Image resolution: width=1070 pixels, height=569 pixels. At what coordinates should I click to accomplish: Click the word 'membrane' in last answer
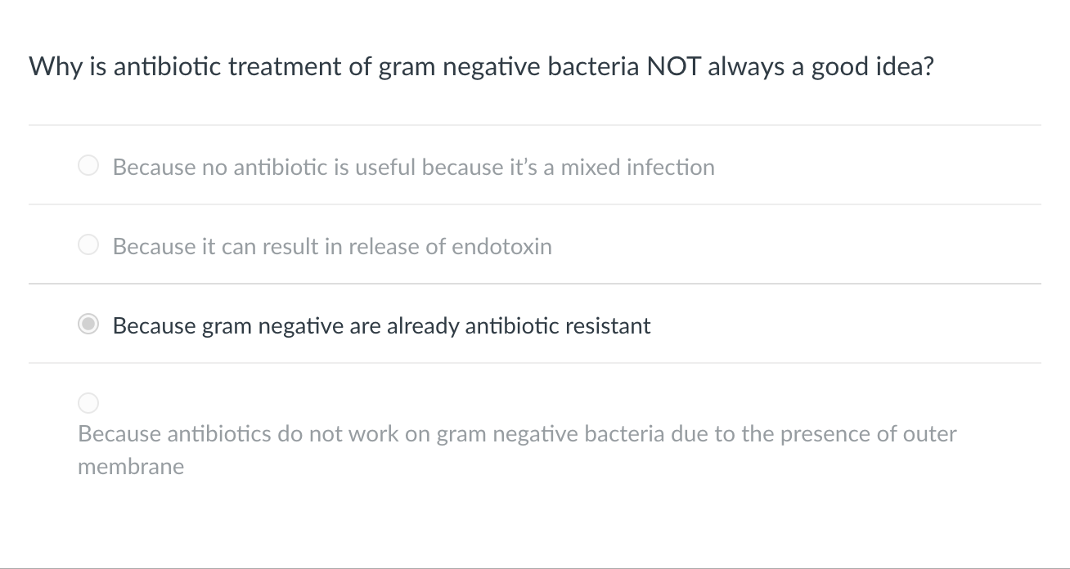coord(131,467)
